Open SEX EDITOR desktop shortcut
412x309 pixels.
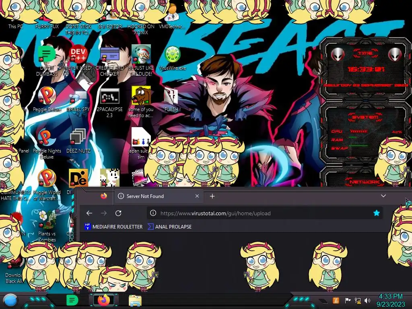(110, 19)
